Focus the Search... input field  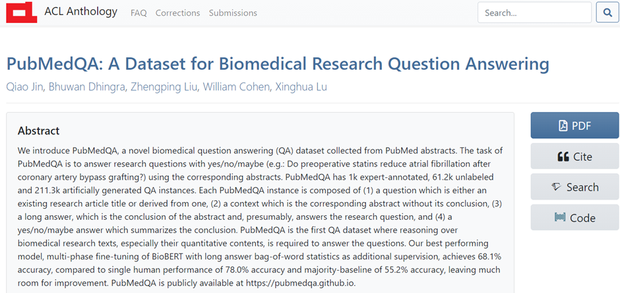click(x=534, y=13)
